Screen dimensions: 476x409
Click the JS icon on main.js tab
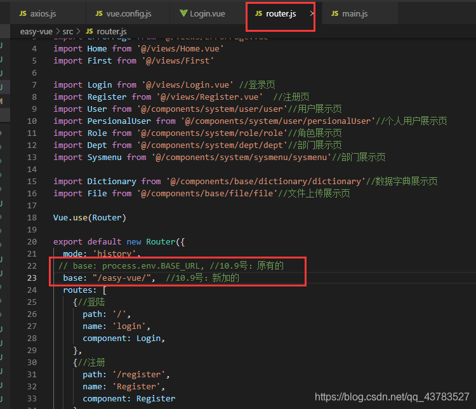pos(335,14)
